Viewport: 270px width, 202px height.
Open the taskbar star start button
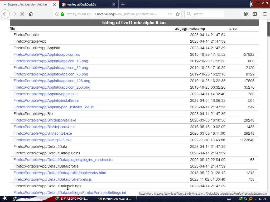[4, 198]
